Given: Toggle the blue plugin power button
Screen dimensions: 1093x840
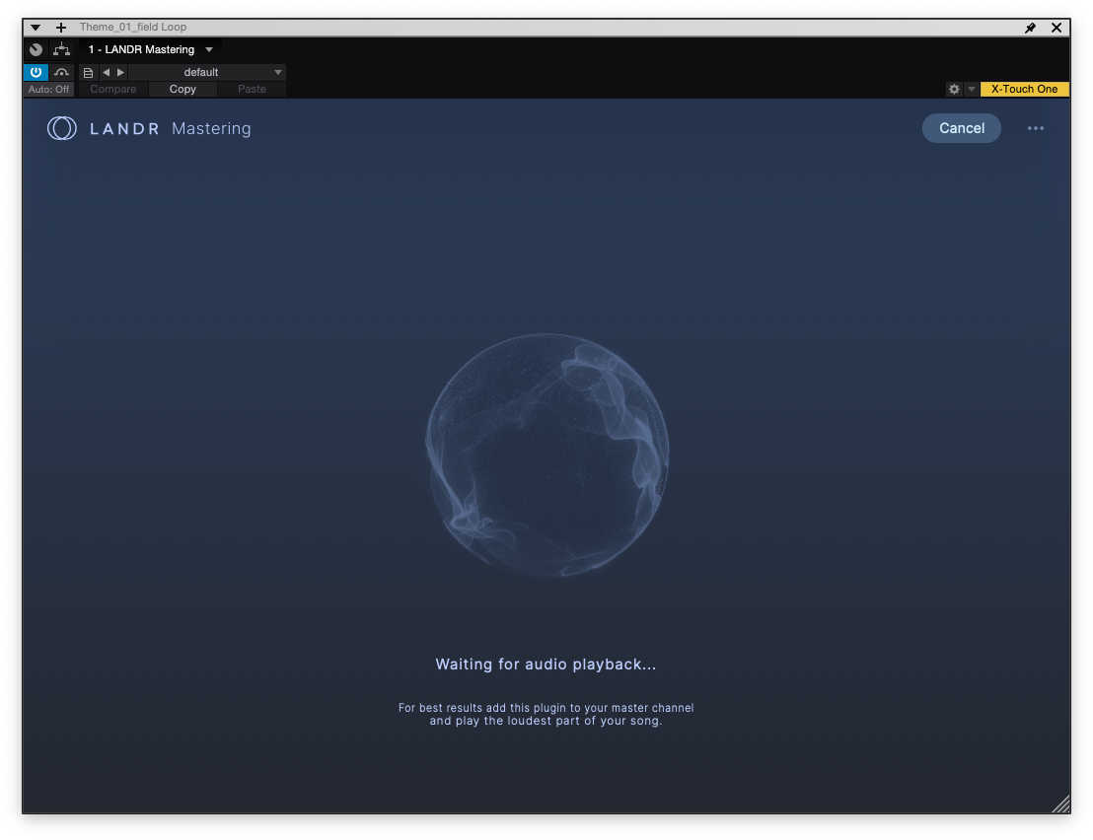Looking at the screenshot, I should click(x=36, y=72).
